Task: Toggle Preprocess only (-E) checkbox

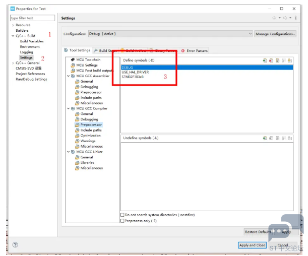Action: tap(122, 221)
